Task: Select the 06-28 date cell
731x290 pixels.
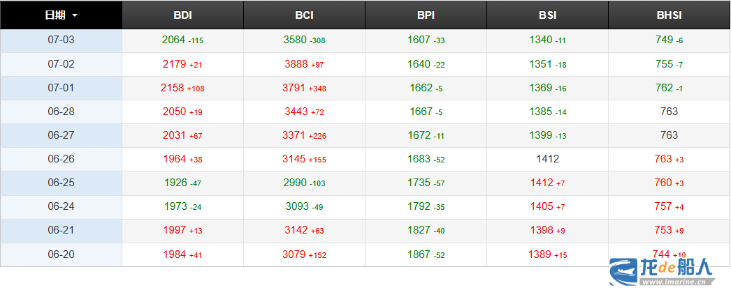Action: 61,112
